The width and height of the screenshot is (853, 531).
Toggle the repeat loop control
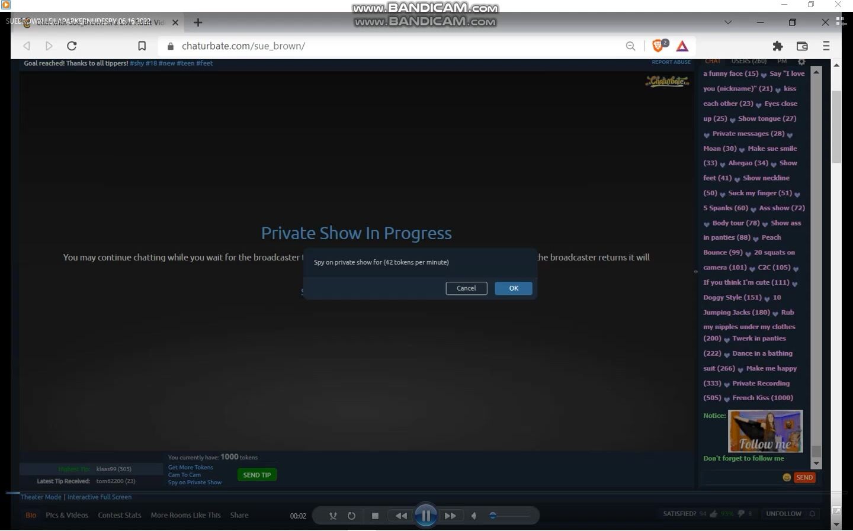tap(351, 516)
